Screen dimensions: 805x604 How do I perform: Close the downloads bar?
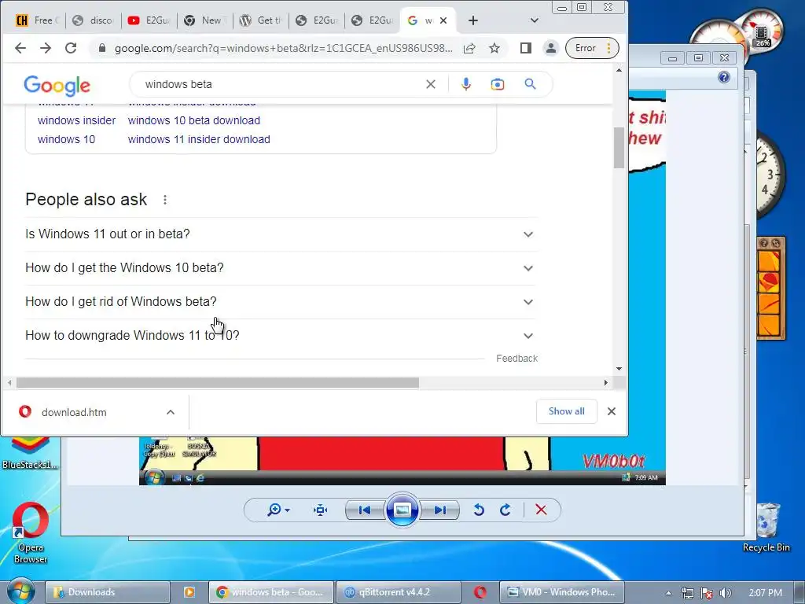click(x=612, y=411)
